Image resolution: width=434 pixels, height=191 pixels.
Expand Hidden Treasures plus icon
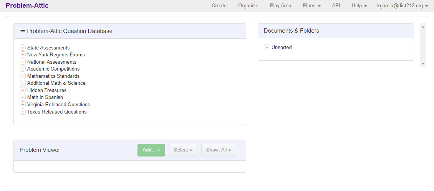point(23,91)
